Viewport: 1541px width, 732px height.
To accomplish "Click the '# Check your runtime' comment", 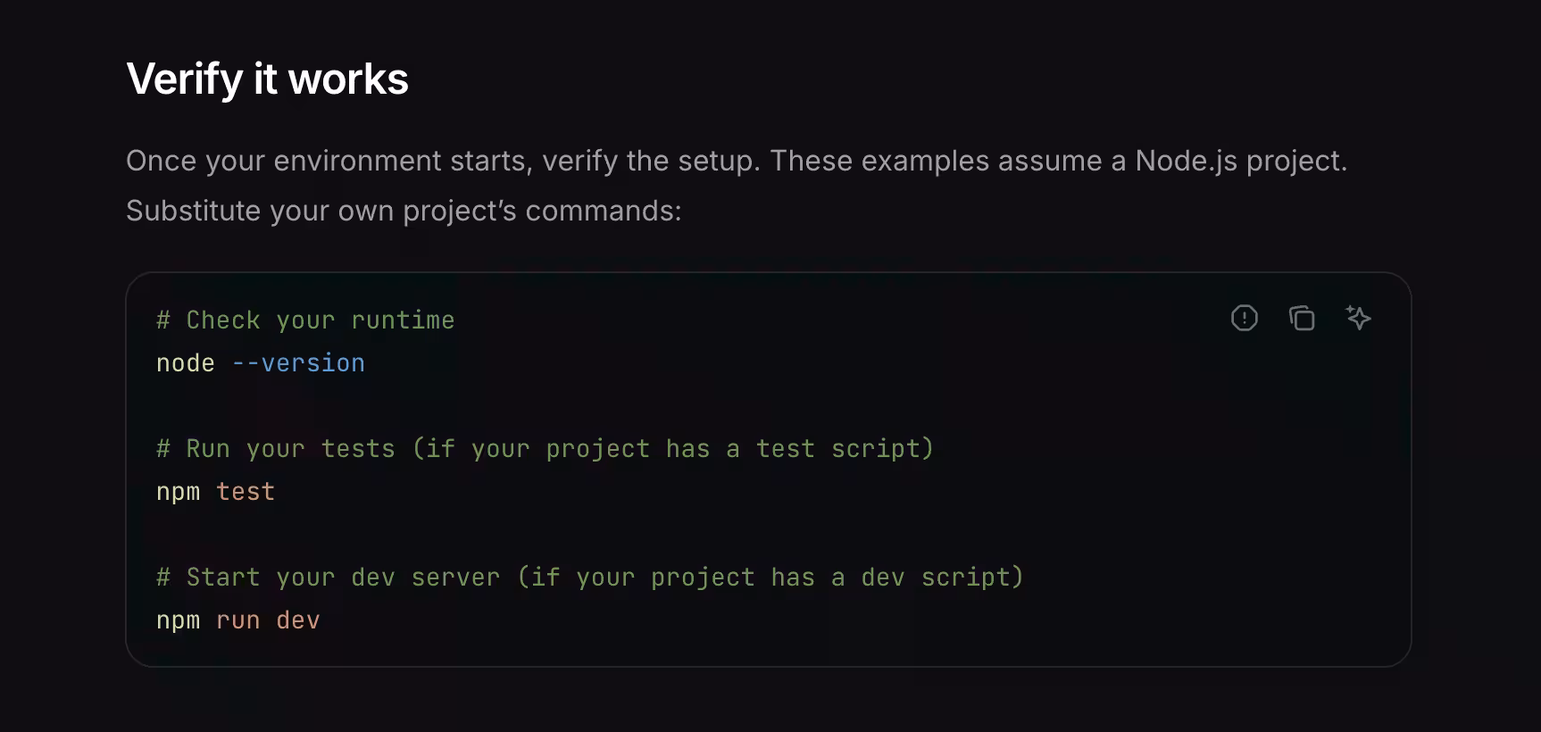I will 304,320.
